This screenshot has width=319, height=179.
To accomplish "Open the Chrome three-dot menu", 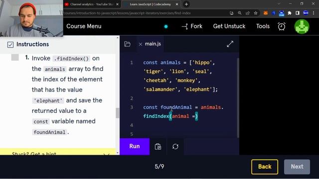I will [x=314, y=13].
